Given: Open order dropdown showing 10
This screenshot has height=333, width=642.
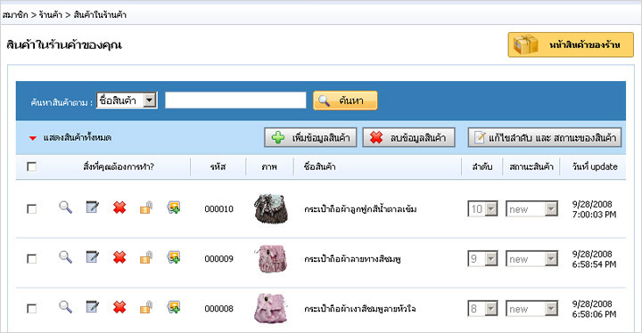Looking at the screenshot, I should 482,209.
